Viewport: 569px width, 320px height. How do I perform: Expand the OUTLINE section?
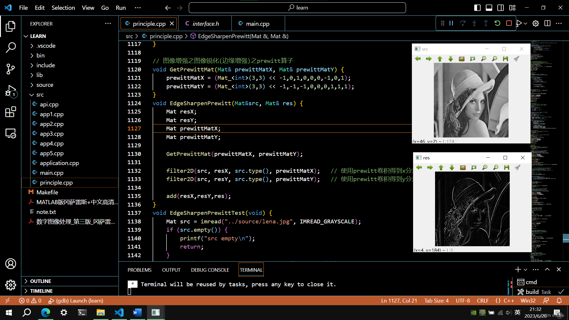tap(40, 281)
